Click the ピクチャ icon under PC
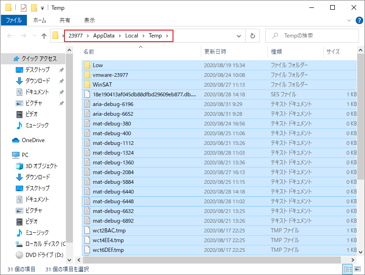The image size is (365, 275). [19, 211]
